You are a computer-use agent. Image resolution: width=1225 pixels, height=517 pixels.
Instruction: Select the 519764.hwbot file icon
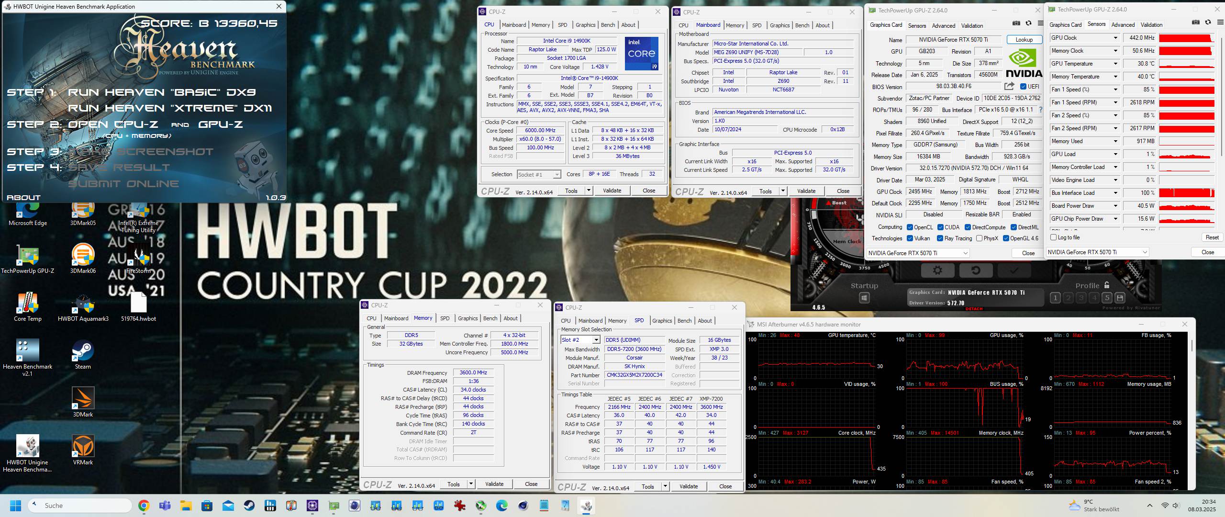139,306
